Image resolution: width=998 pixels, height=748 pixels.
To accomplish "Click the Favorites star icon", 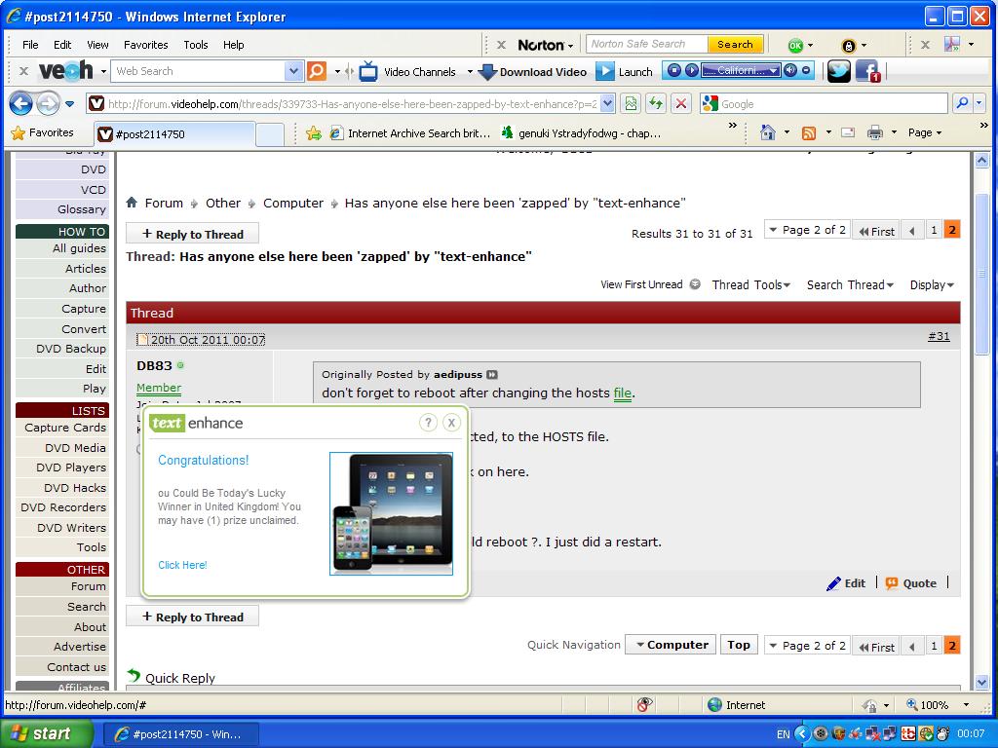I will coord(18,132).
